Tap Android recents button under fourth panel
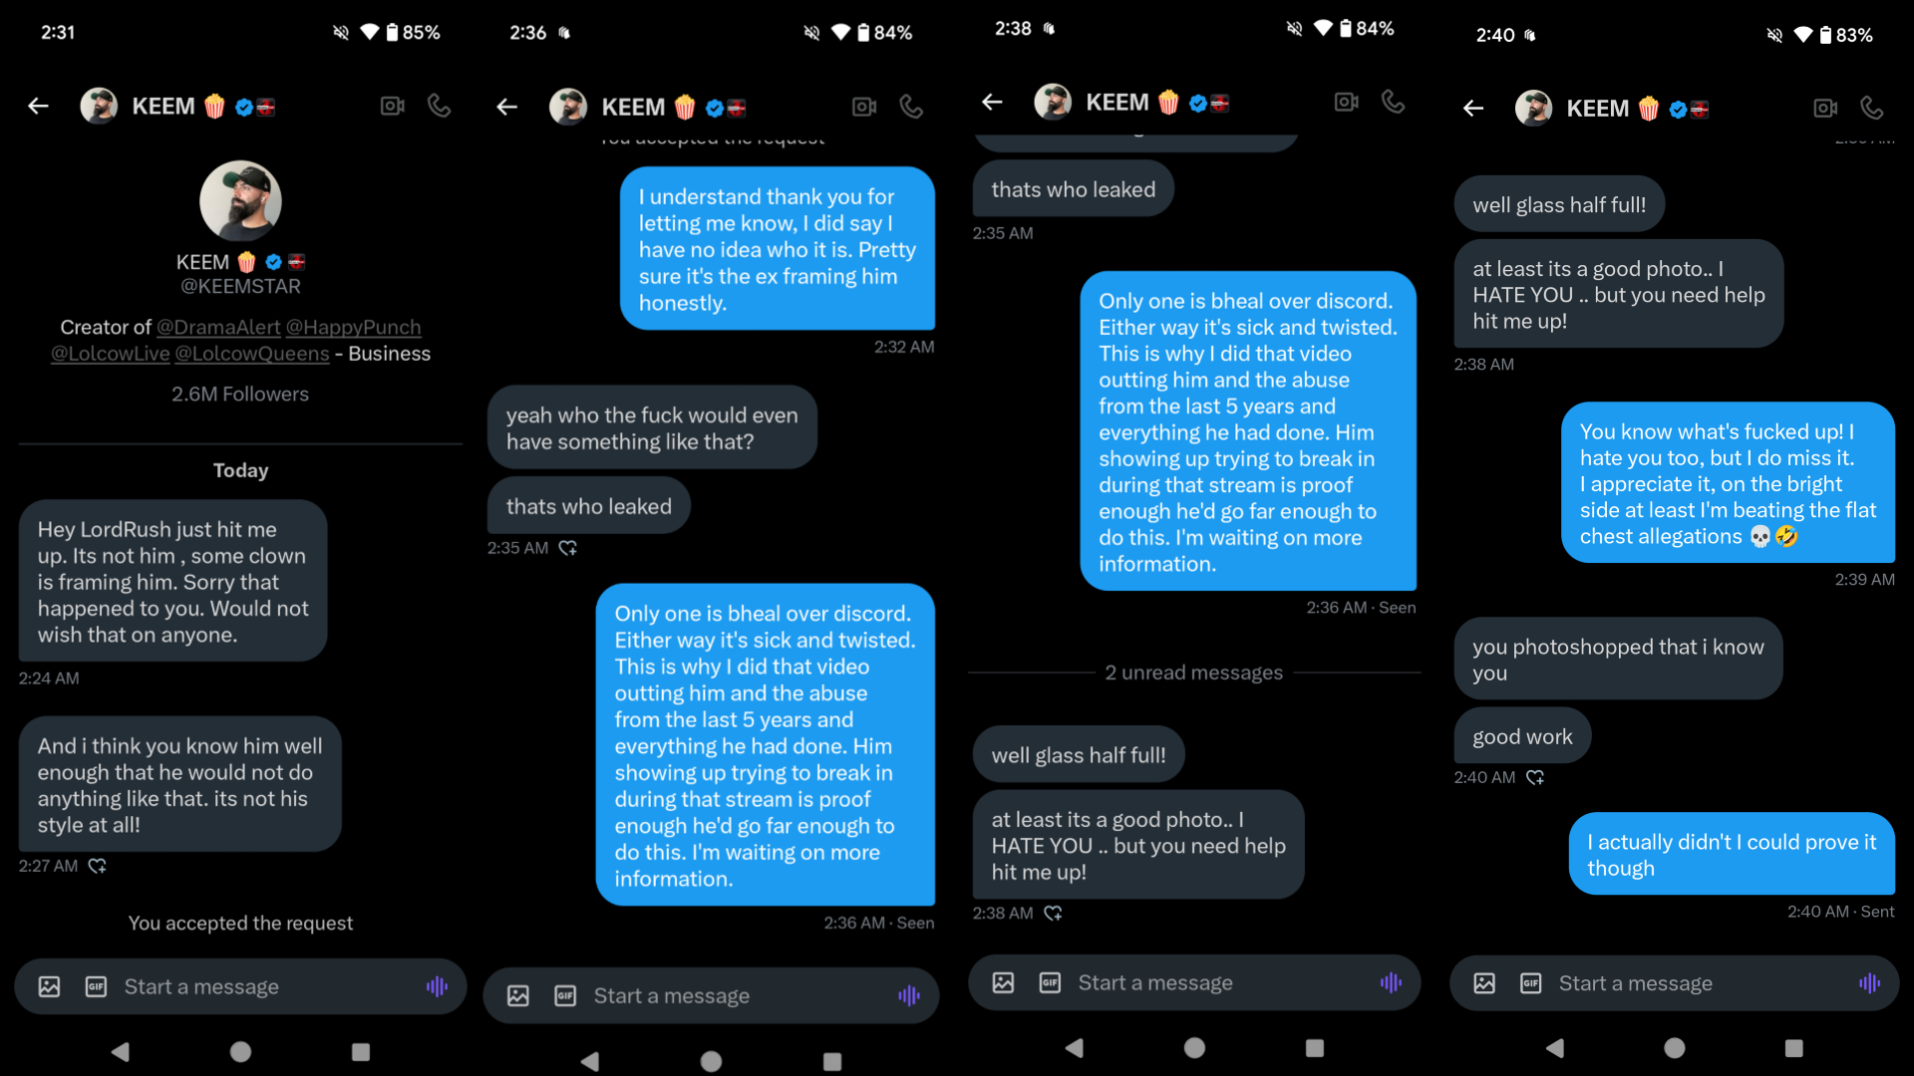 [1794, 1048]
